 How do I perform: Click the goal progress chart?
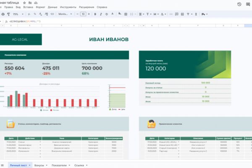117,97
